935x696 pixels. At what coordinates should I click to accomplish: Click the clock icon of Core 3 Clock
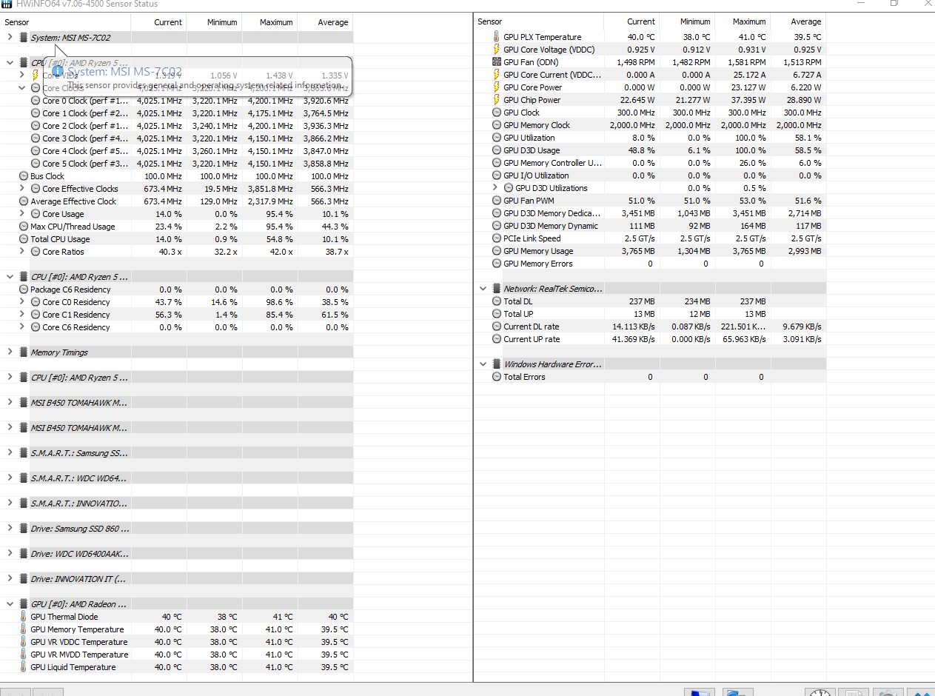pyautogui.click(x=36, y=138)
